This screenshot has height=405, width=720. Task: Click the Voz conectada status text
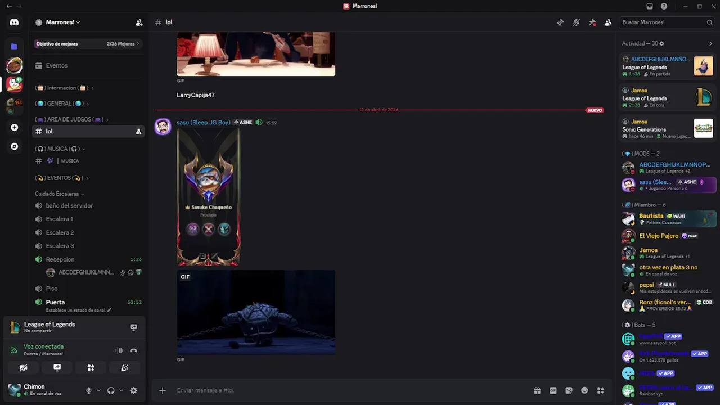click(43, 346)
